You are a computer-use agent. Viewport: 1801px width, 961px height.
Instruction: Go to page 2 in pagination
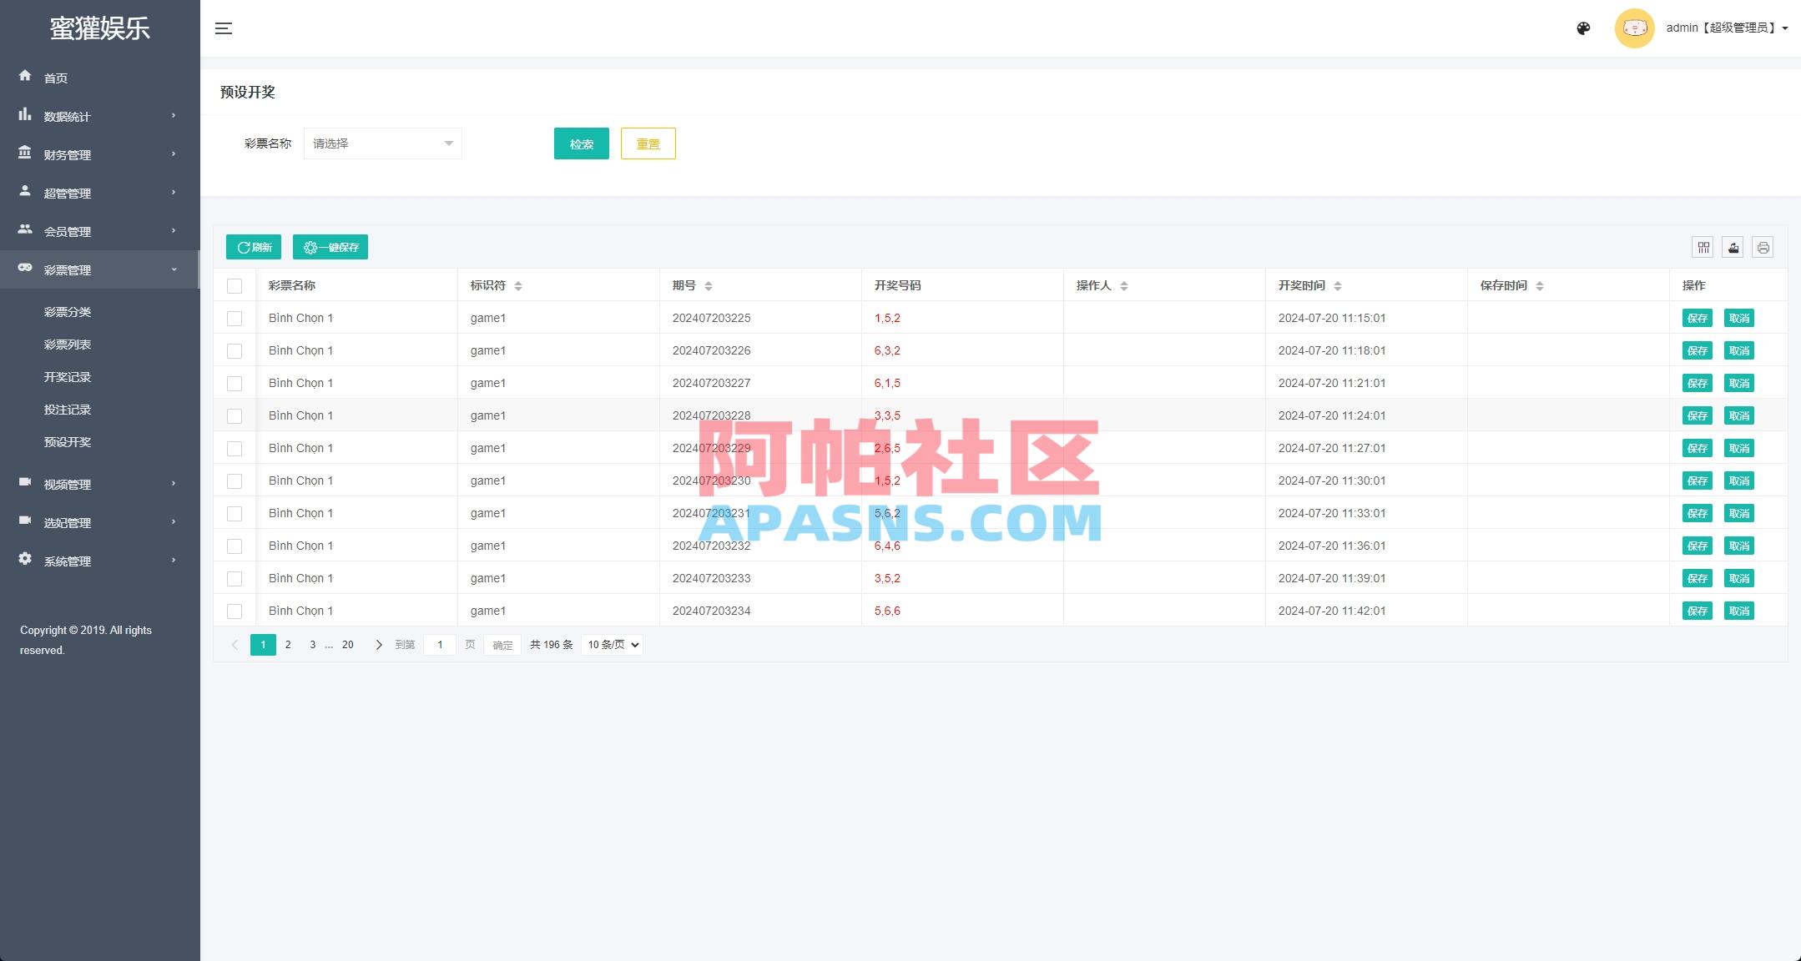pyautogui.click(x=288, y=644)
